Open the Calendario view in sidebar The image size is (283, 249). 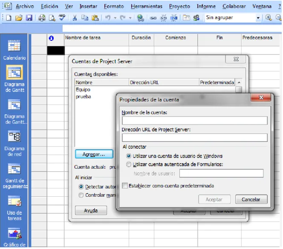(x=14, y=50)
